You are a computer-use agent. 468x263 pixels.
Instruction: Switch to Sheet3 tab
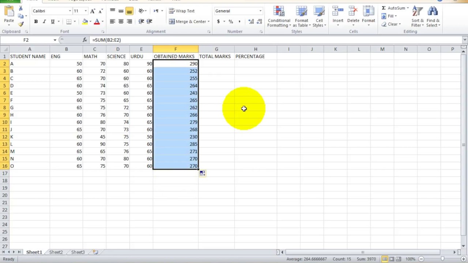[78, 252]
